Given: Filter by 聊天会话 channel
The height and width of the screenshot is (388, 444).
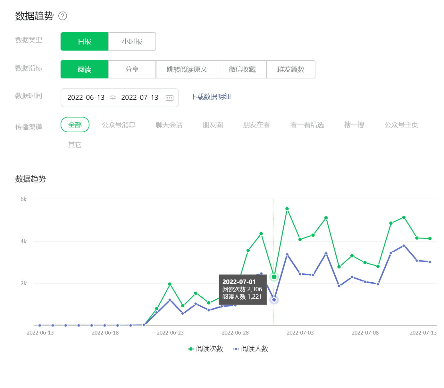Looking at the screenshot, I should (169, 125).
